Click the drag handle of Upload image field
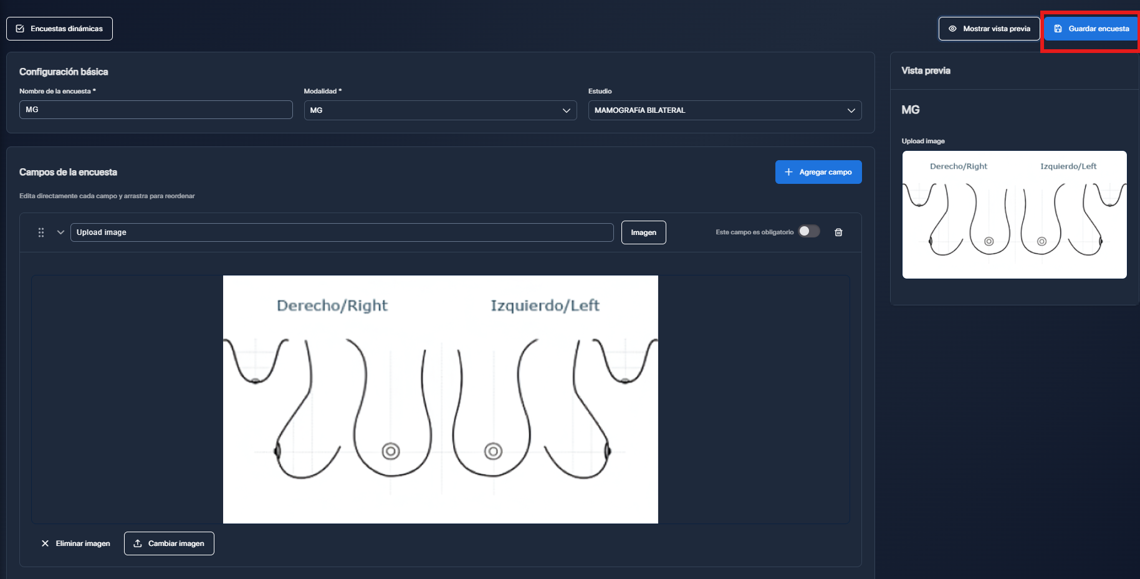This screenshot has height=579, width=1140. point(41,232)
